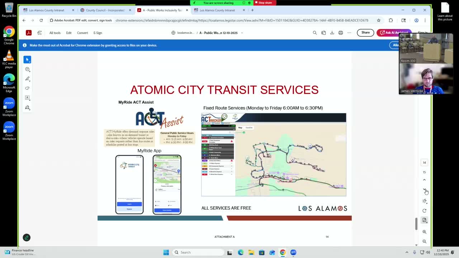Zoom in using the magnifier plus icon
Image resolution: width=459 pixels, height=258 pixels.
pyautogui.click(x=425, y=232)
